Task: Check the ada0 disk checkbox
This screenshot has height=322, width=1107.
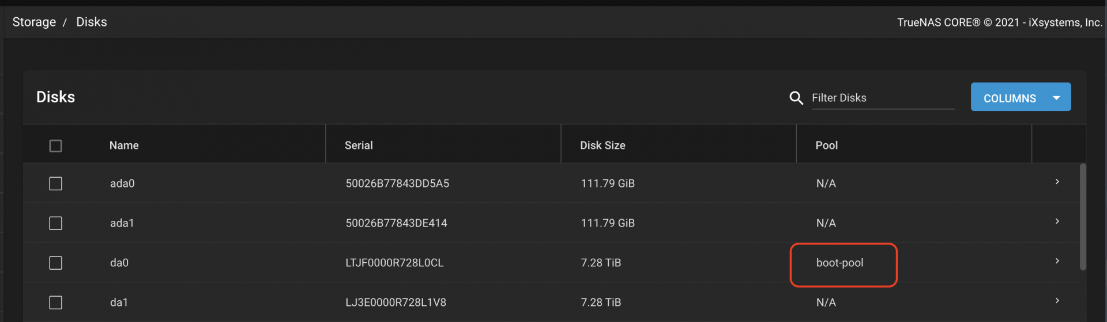Action: [x=56, y=183]
